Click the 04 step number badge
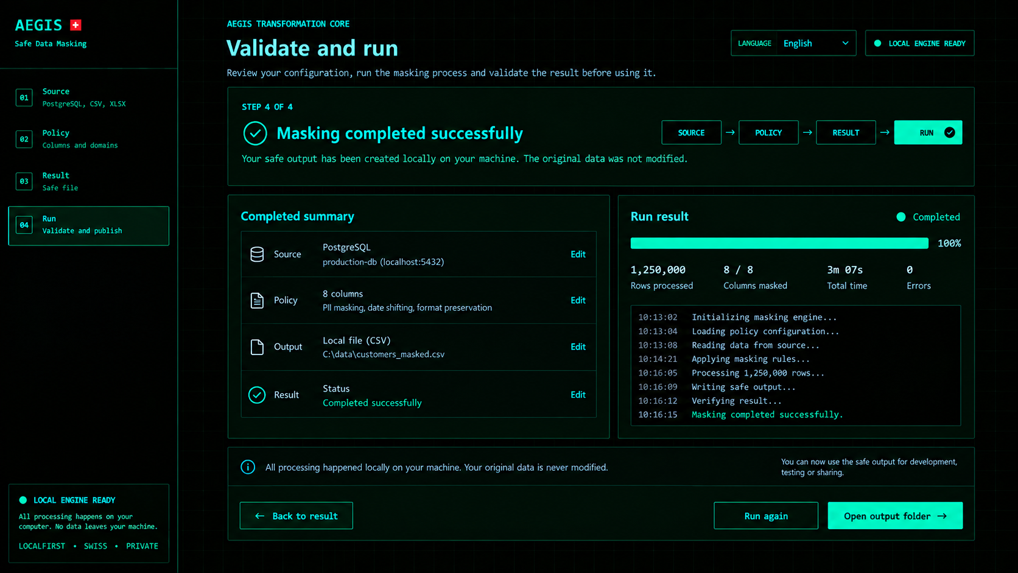 click(24, 225)
